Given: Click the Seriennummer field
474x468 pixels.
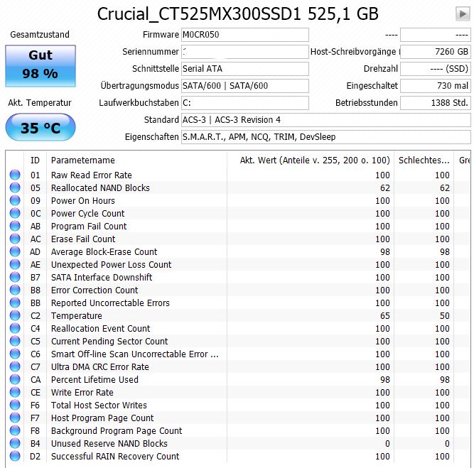Looking at the screenshot, I should click(245, 52).
